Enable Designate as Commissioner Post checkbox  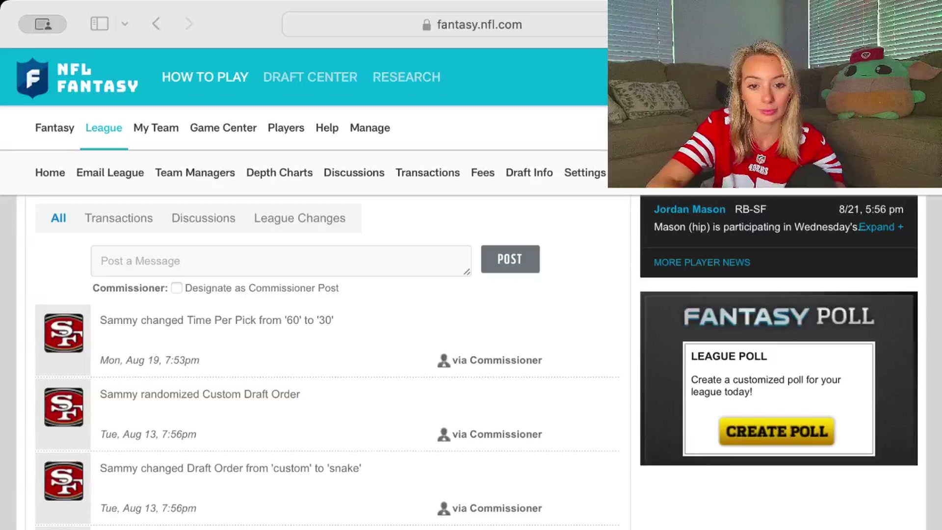177,288
